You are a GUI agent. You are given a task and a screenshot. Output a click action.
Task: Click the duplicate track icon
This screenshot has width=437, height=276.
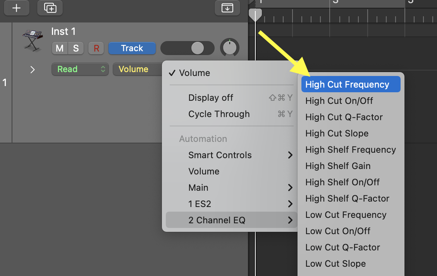[50, 8]
